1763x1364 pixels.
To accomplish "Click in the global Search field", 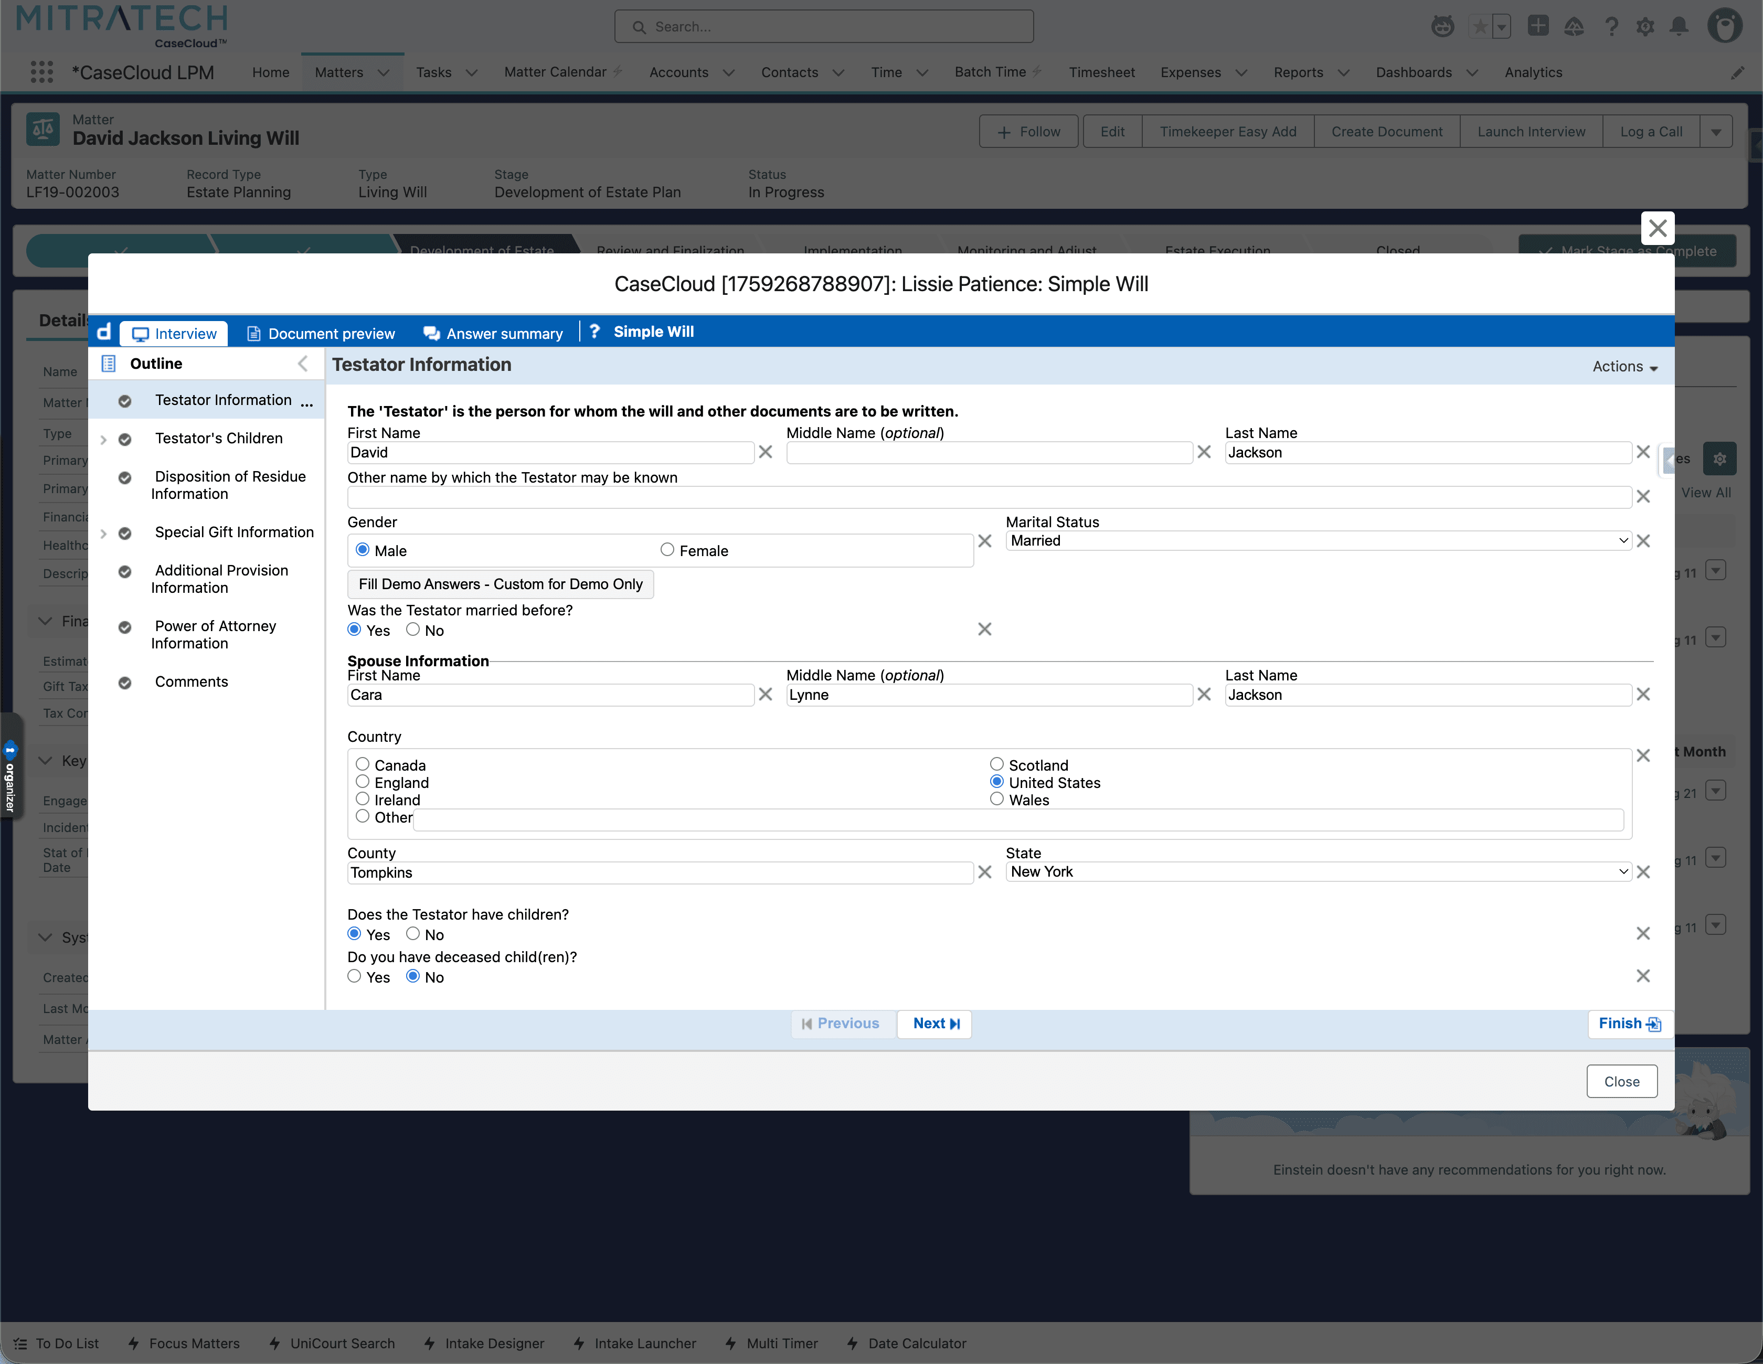I will coord(823,27).
